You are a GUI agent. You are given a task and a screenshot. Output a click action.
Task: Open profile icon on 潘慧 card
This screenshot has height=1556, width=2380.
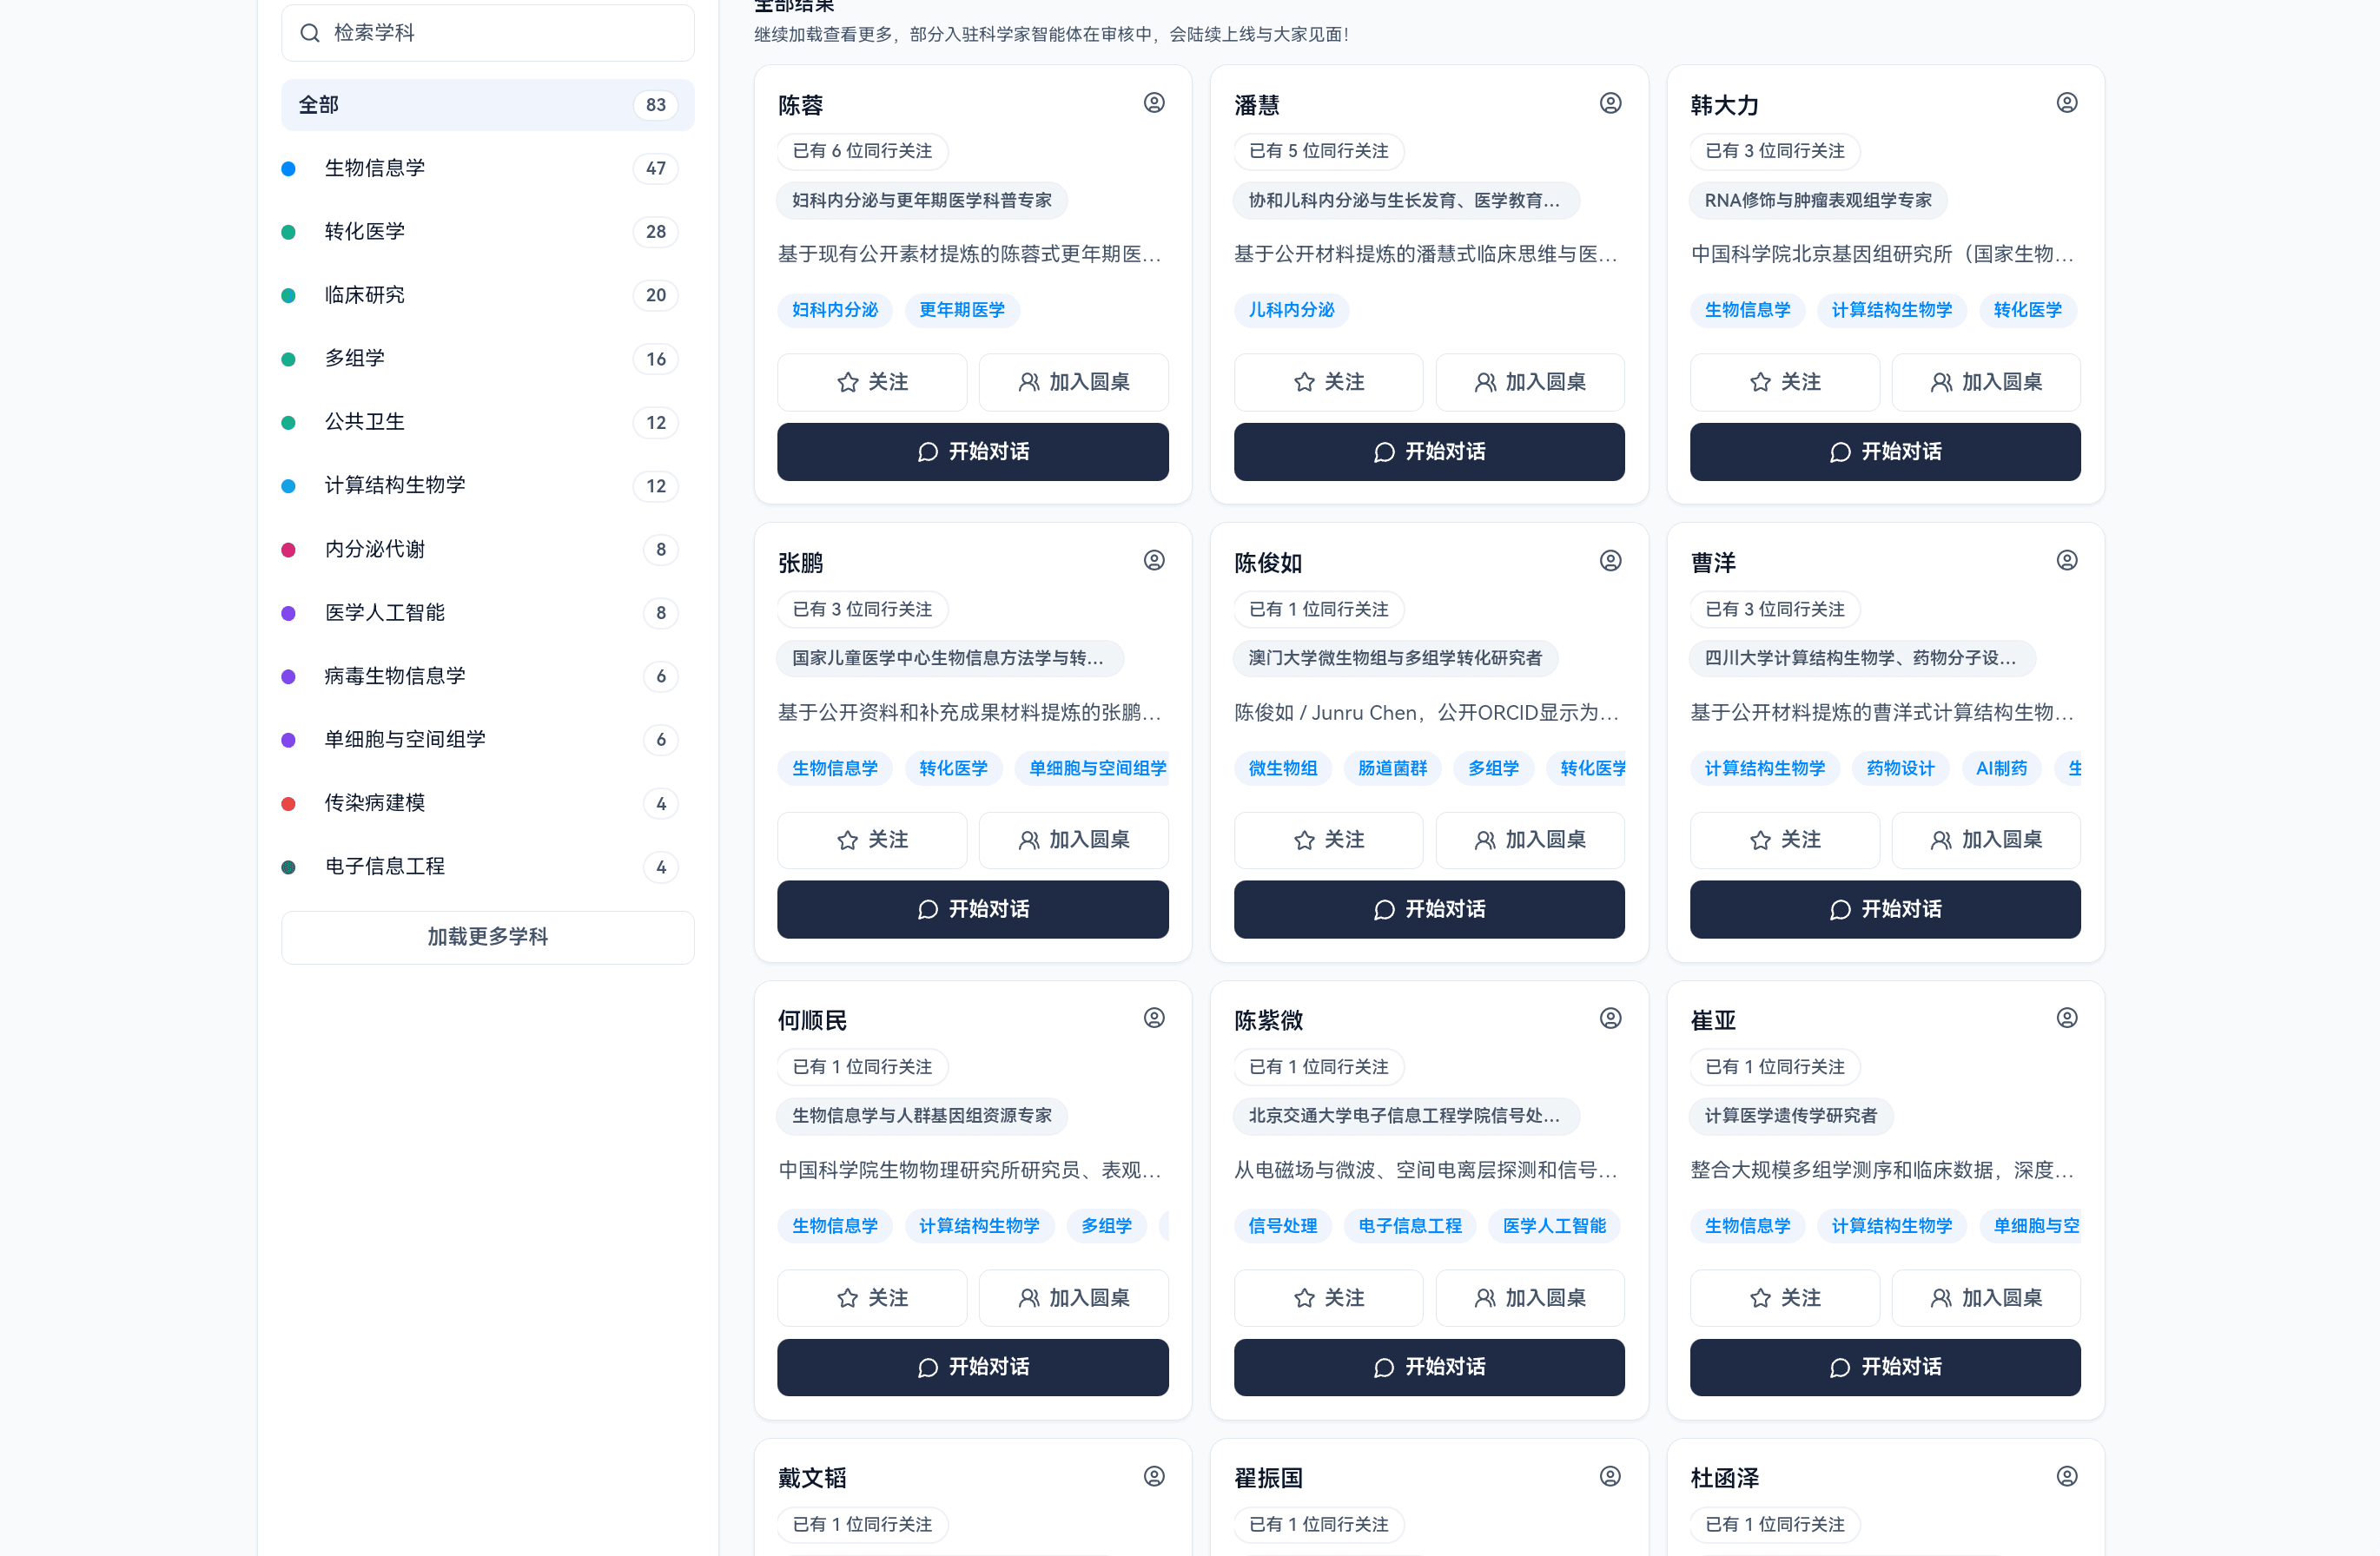[1610, 103]
